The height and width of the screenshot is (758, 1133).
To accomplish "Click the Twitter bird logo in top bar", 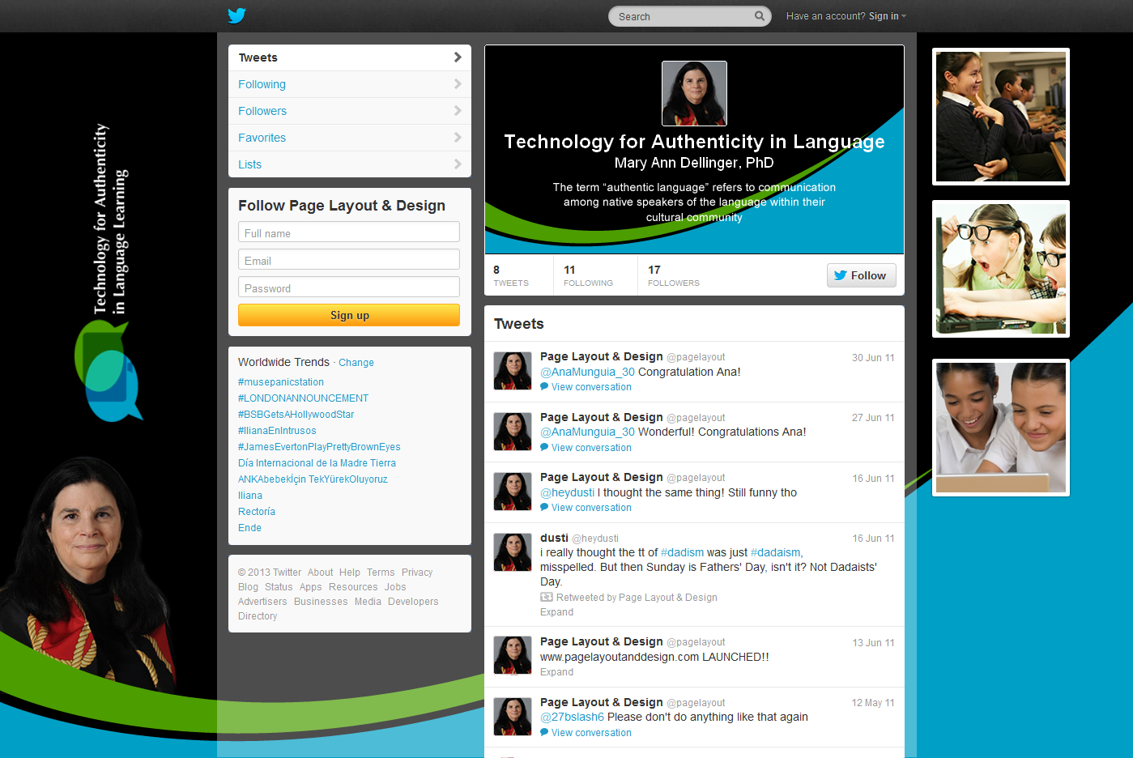I will [x=236, y=15].
